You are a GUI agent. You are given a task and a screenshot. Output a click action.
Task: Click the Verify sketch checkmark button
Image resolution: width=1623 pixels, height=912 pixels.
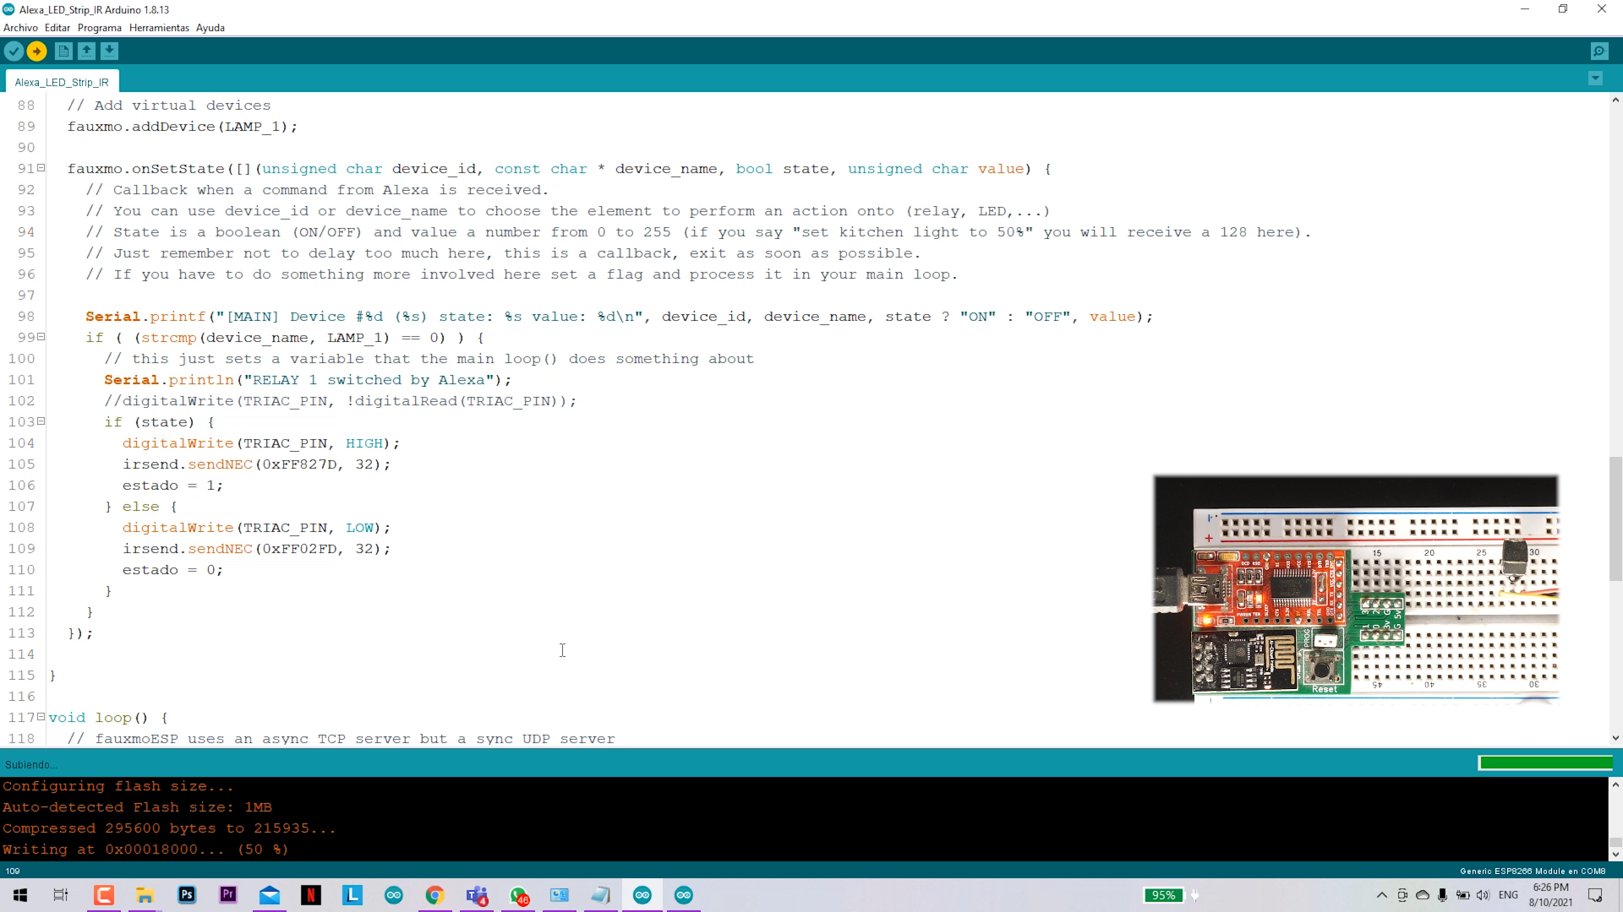tap(14, 52)
